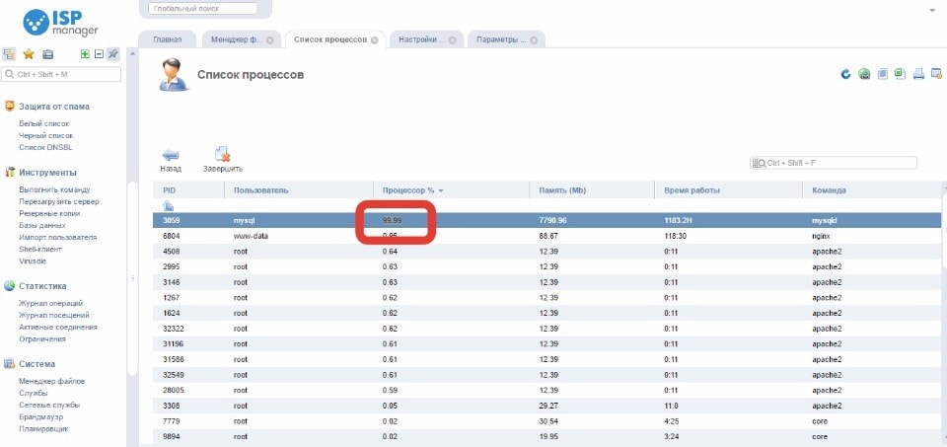Collapse the Инструменты sidebar section
Image resolution: width=947 pixels, height=447 pixels.
click(46, 172)
